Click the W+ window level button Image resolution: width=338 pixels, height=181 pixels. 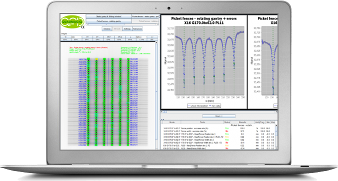[87, 37]
